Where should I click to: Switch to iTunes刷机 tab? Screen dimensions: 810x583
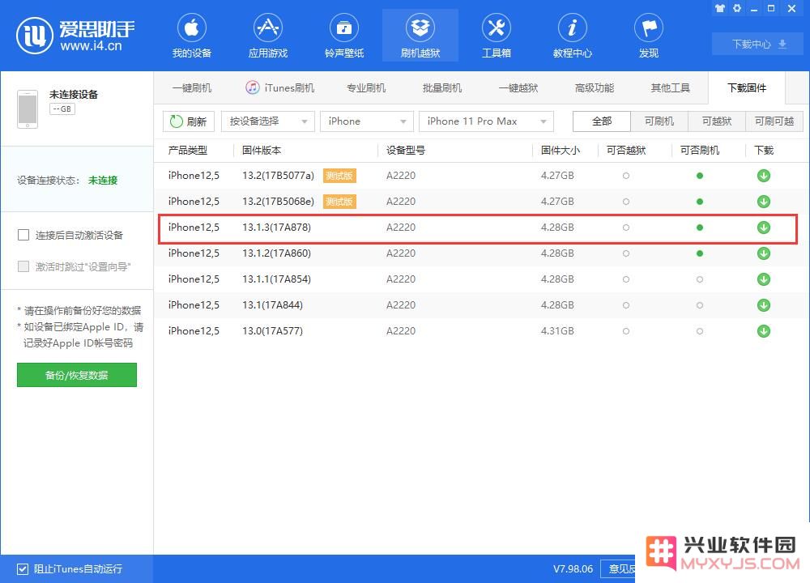click(x=279, y=87)
